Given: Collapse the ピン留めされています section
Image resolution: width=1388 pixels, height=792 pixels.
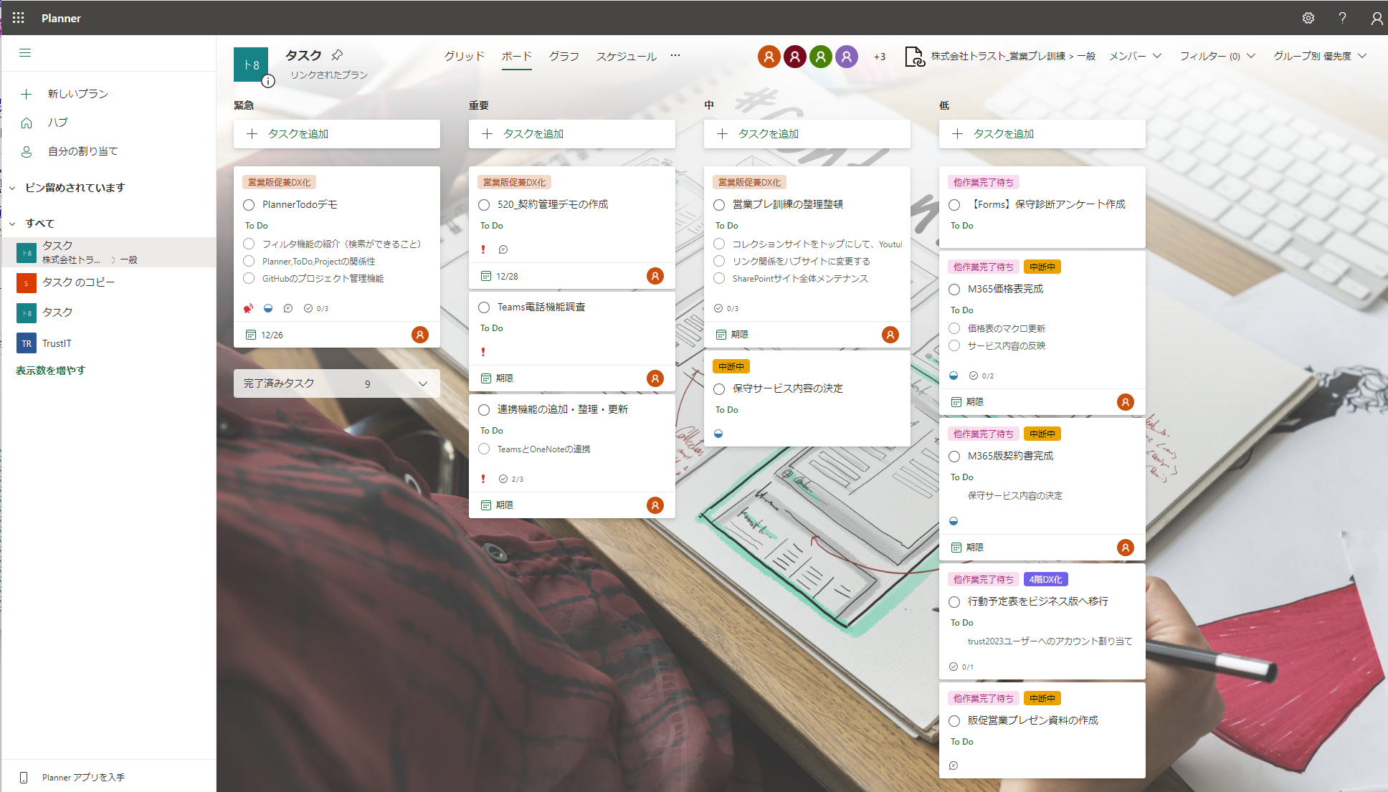Looking at the screenshot, I should click(x=12, y=188).
